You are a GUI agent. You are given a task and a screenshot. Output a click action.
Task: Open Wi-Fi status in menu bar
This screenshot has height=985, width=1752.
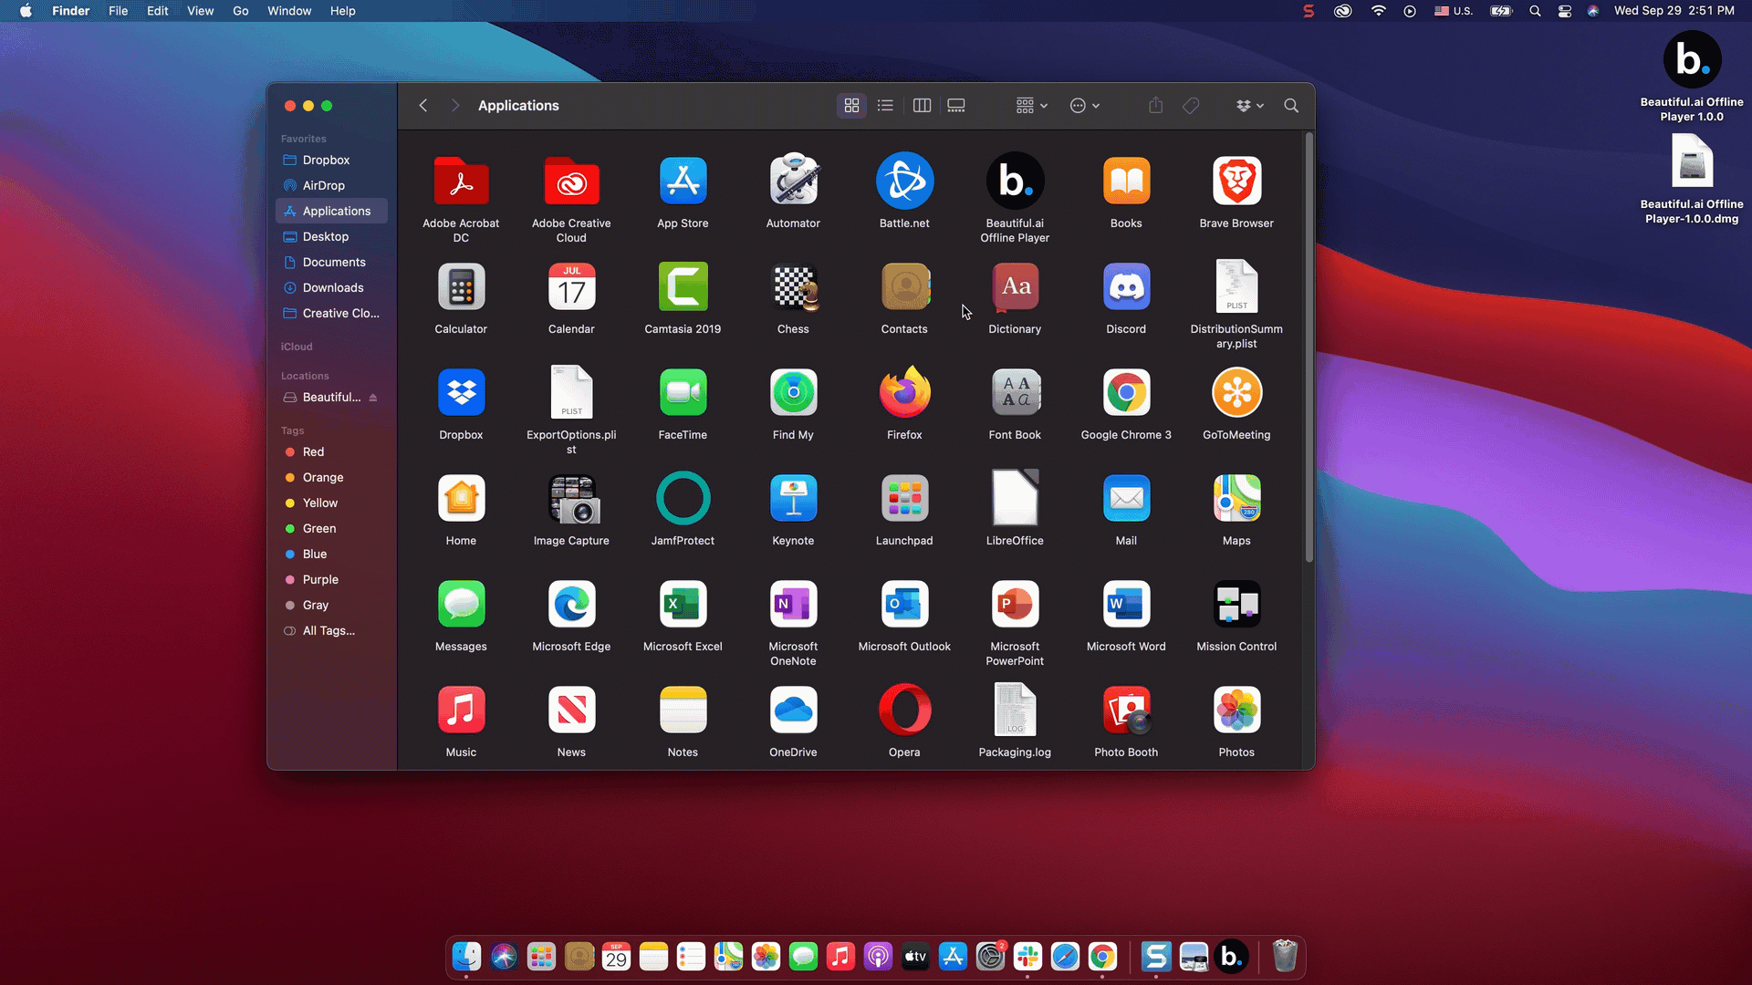coord(1378,11)
